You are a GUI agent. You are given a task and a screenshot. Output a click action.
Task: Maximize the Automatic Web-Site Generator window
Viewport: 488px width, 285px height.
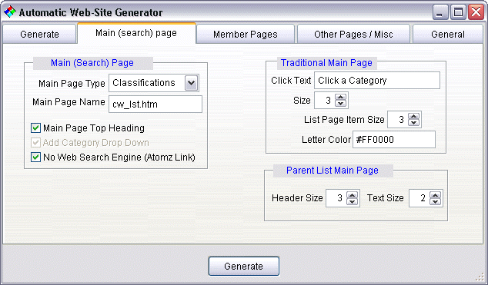pos(458,12)
